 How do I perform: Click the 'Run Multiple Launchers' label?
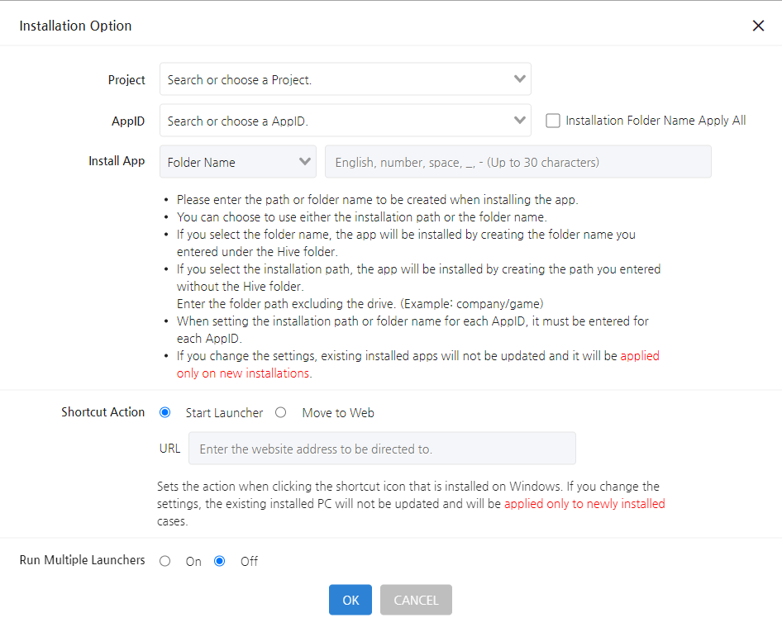click(83, 560)
